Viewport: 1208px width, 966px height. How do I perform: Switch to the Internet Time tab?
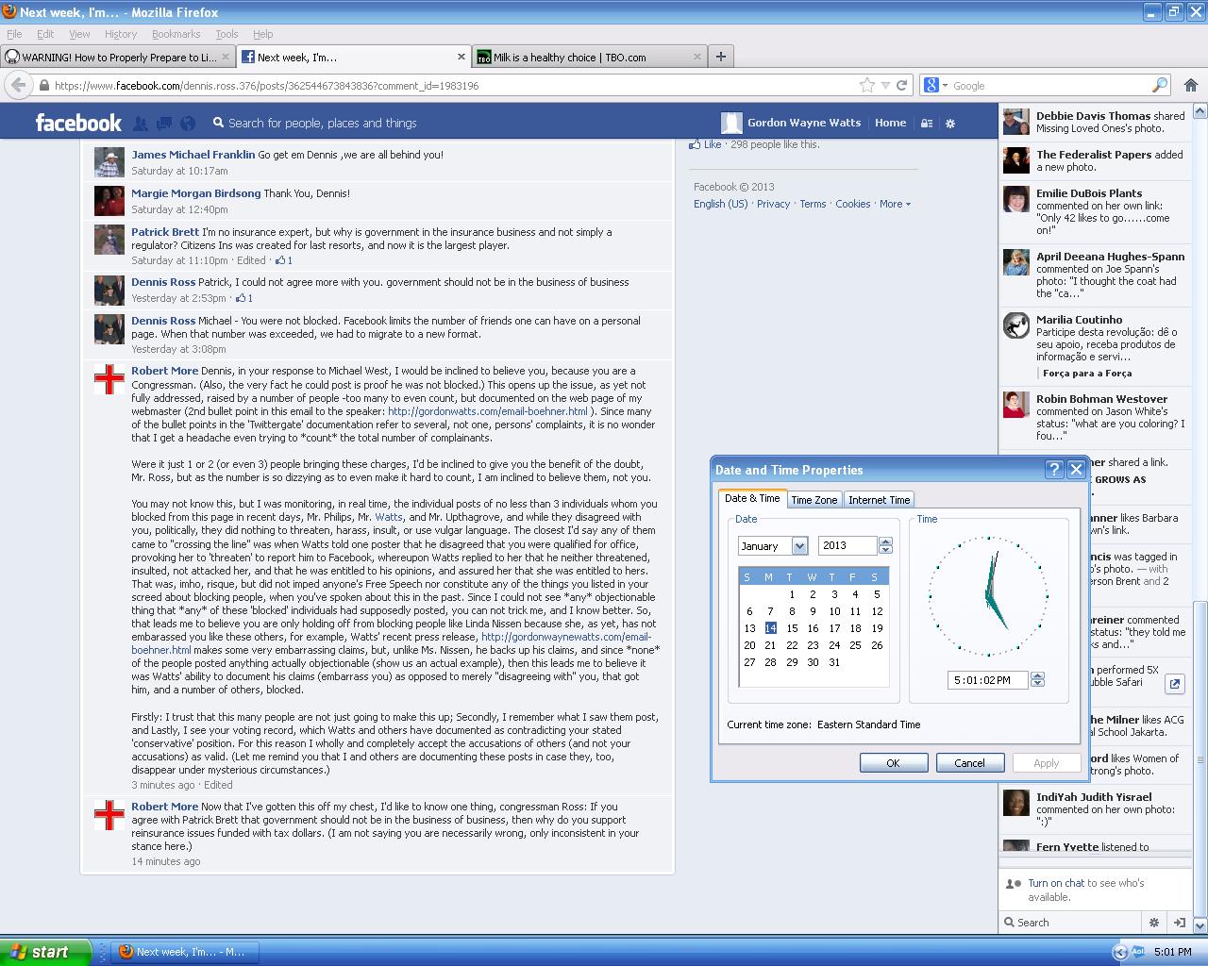(x=879, y=500)
